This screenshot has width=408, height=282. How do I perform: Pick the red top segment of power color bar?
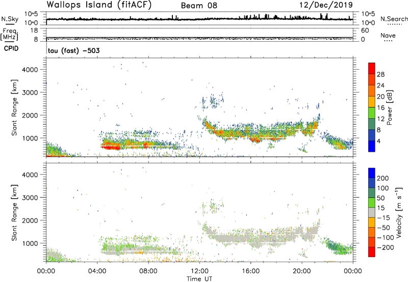tap(372, 69)
